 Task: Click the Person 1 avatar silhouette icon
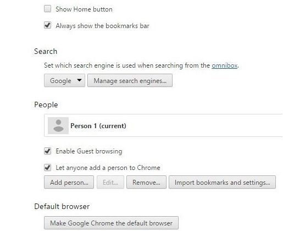58,126
